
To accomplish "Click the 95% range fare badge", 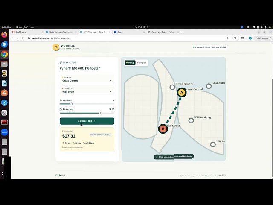I will [x=100, y=135].
